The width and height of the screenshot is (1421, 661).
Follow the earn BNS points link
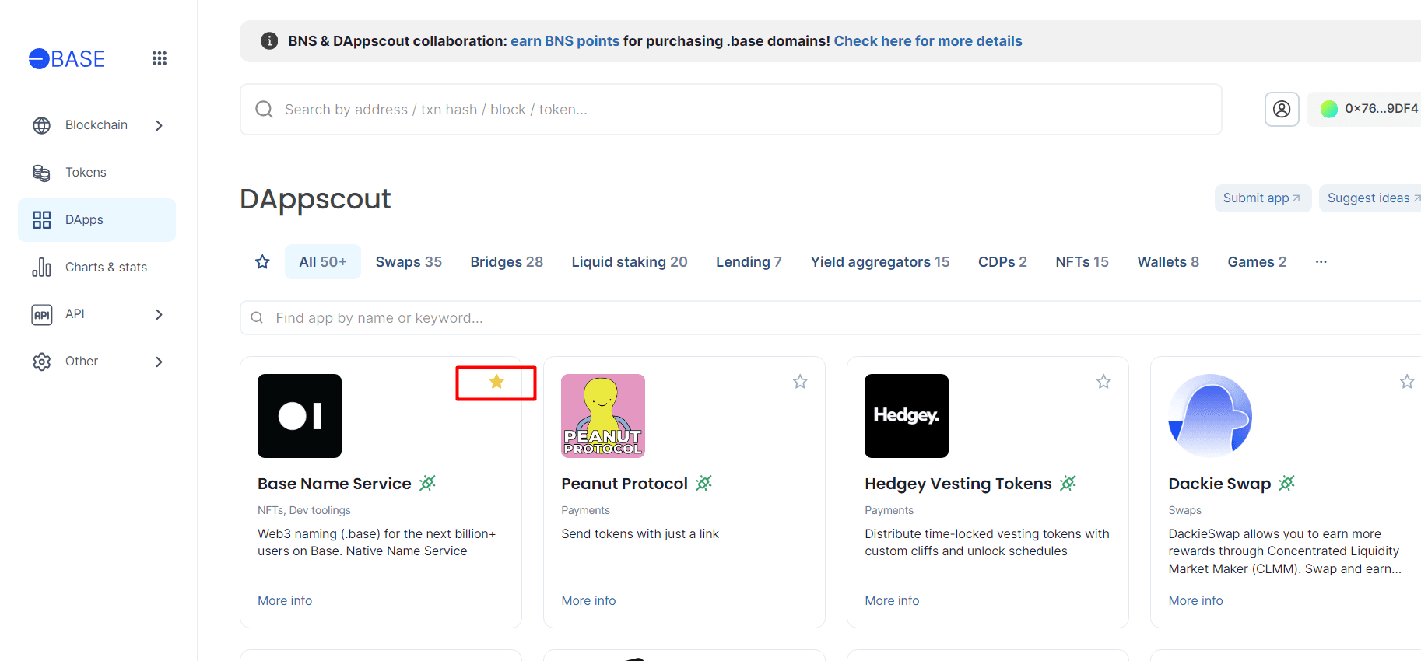[565, 41]
